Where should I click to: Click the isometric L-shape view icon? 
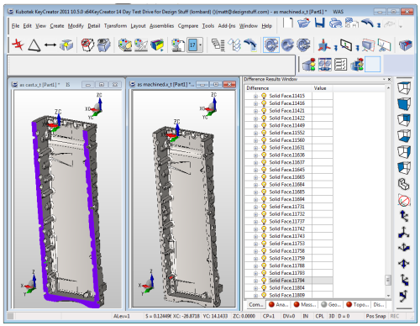point(404,184)
